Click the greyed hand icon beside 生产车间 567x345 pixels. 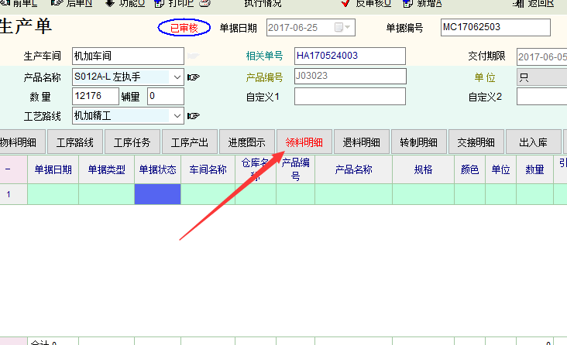194,56
